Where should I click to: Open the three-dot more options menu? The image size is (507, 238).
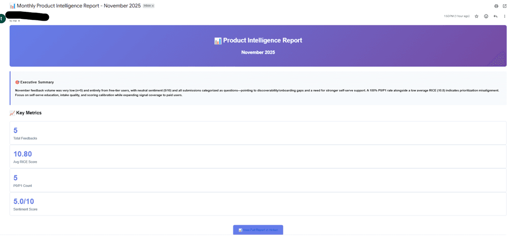tap(504, 16)
